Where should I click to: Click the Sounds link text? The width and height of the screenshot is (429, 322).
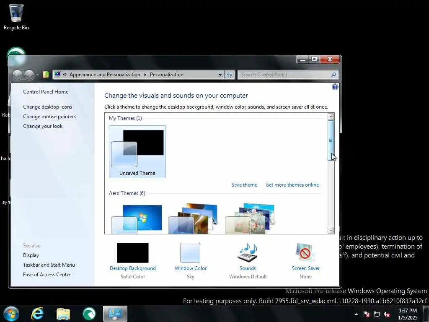(248, 268)
